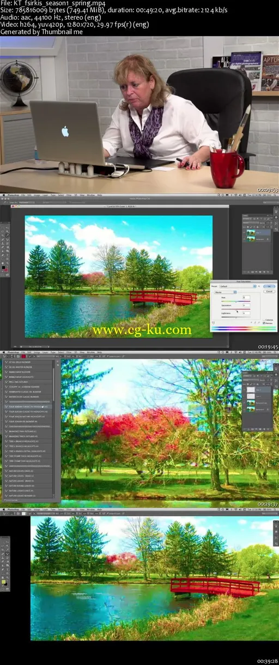
Task: Select the BUBBLE WRAP HIGHLIGHTS preset
Action: 28,377
